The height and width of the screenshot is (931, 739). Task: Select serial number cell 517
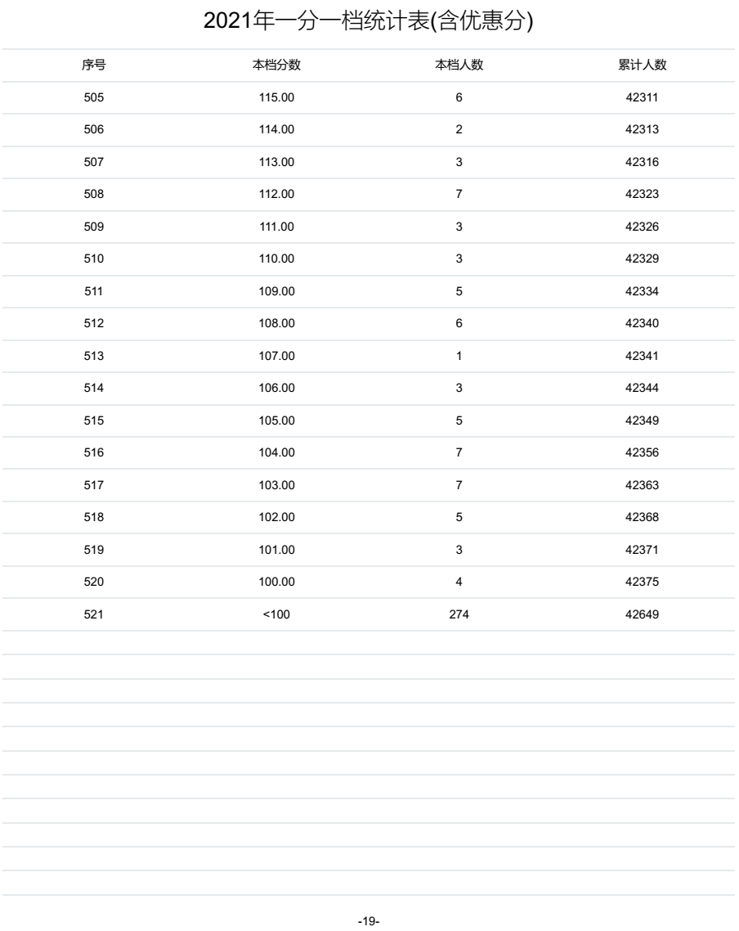[94, 485]
